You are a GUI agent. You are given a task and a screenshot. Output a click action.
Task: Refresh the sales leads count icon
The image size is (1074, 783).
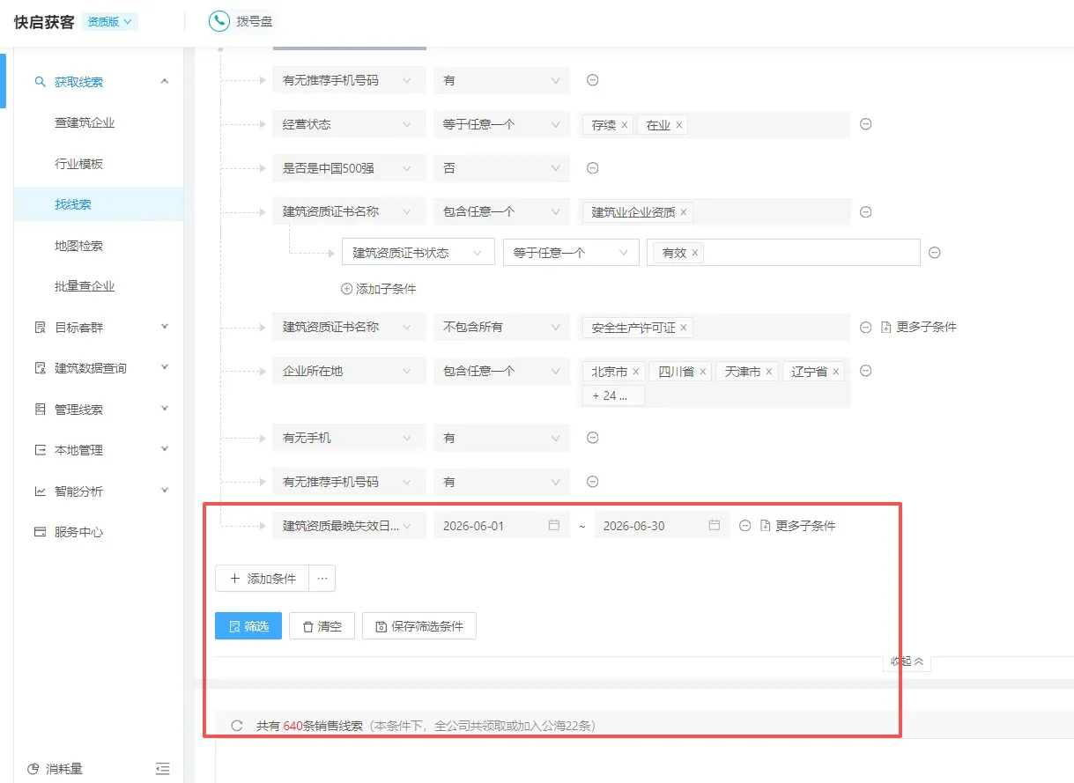[236, 726]
